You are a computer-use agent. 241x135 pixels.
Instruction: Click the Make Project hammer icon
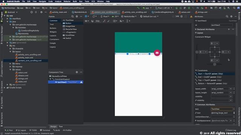(x=138, y=8)
